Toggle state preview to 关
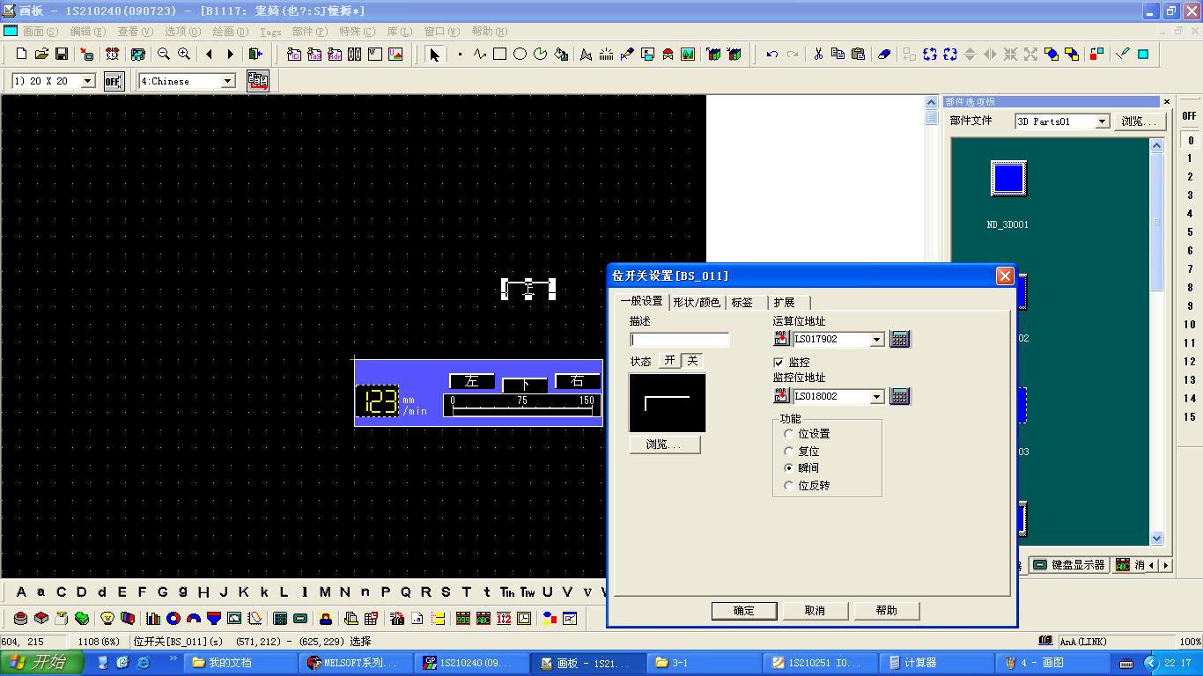This screenshot has width=1203, height=676. 692,361
